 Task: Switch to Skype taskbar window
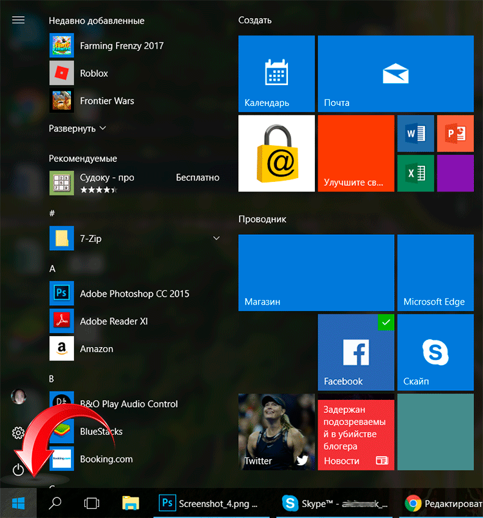tap(335, 503)
